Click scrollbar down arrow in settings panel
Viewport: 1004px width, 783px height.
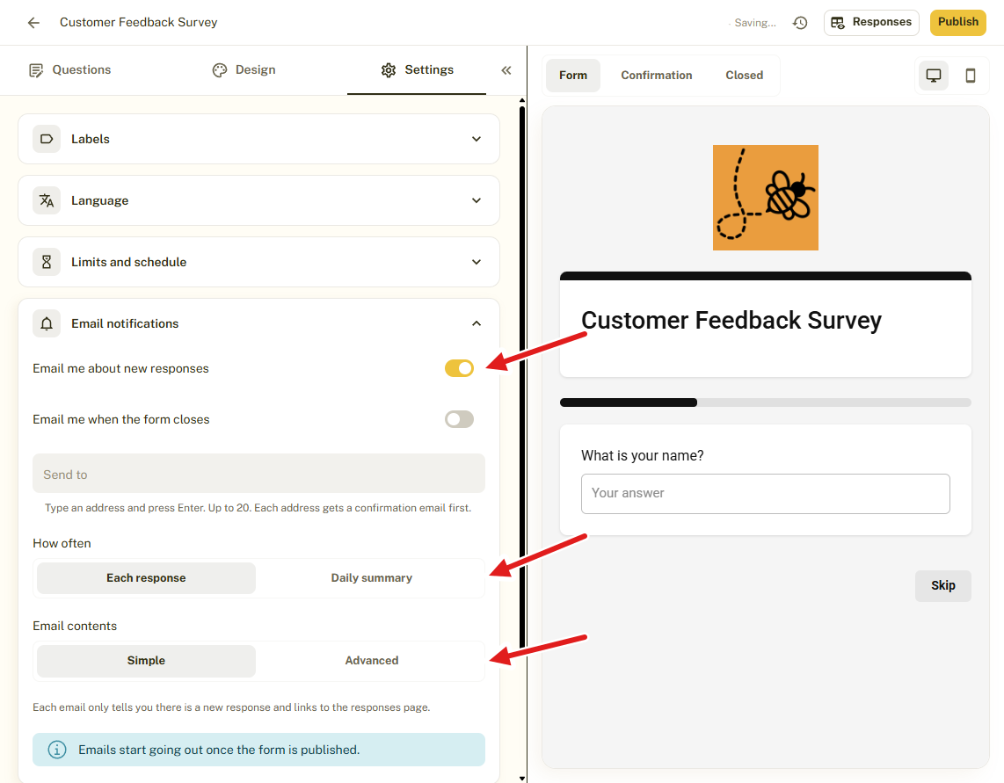(x=522, y=779)
